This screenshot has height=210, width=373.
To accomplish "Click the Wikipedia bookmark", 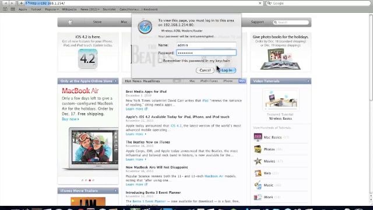I will (x=69, y=9).
